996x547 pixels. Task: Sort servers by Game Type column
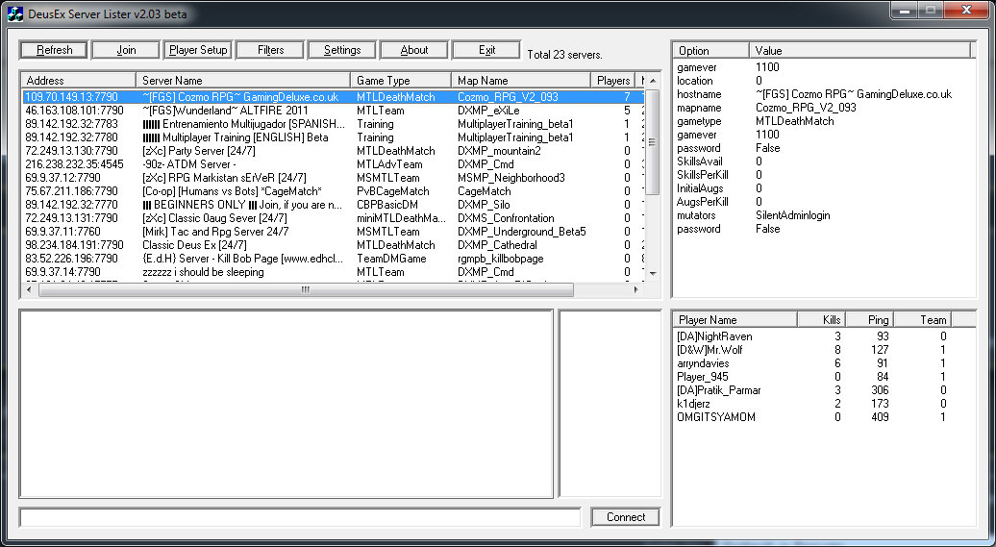(x=400, y=81)
